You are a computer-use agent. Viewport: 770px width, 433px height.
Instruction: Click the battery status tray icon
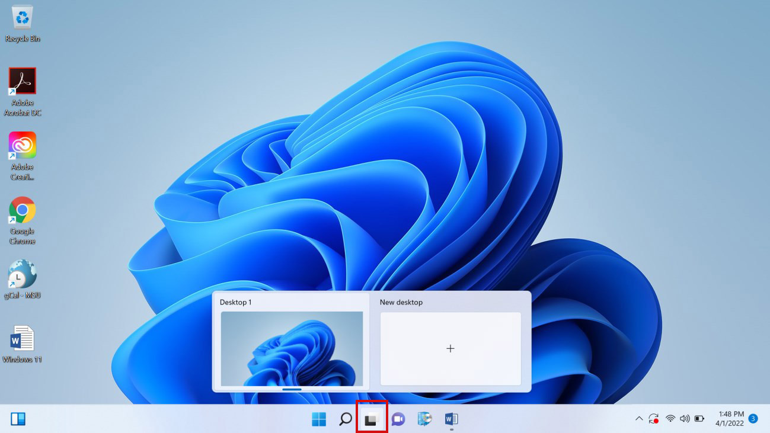click(699, 419)
